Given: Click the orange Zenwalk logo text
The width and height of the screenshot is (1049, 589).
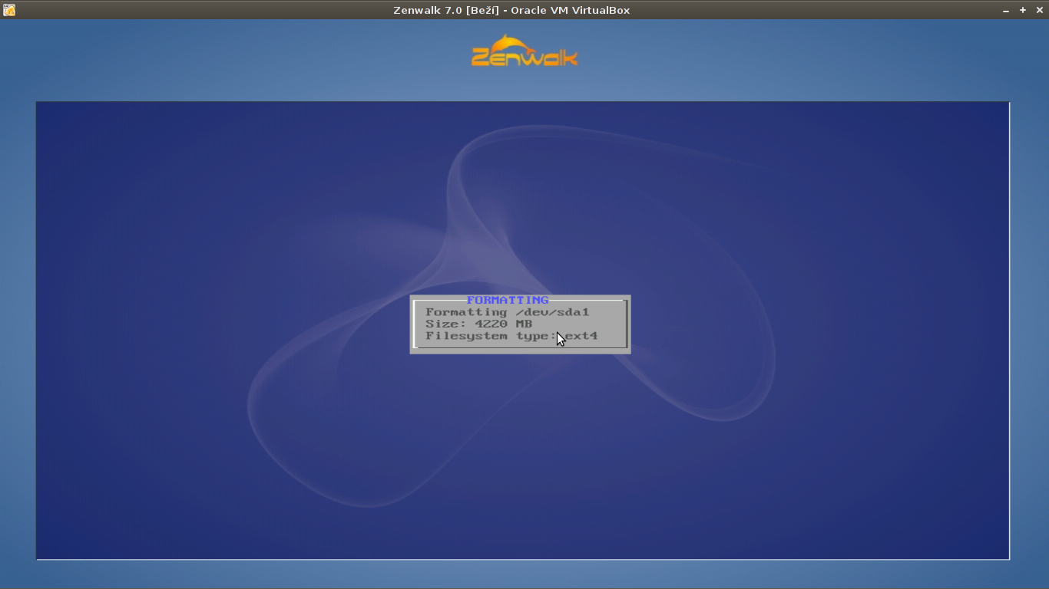Looking at the screenshot, I should pos(524,58).
